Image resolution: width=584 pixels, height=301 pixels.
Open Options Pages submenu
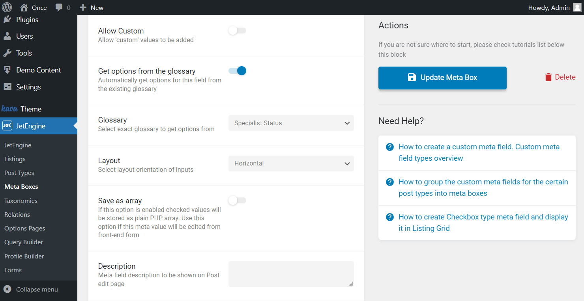(25, 228)
